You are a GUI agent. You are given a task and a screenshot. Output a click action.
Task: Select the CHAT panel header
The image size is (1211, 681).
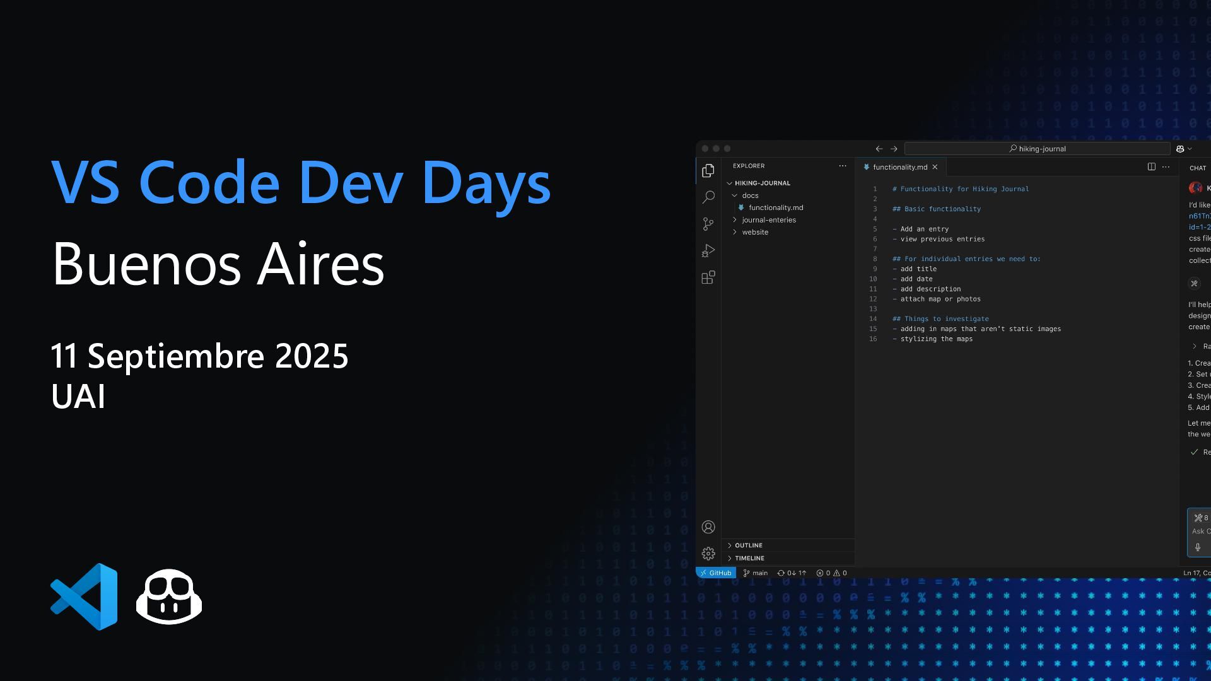point(1198,168)
